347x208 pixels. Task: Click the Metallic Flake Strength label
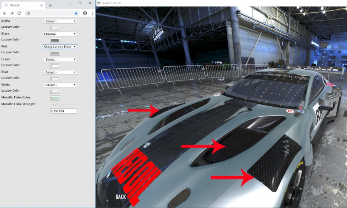coord(19,104)
